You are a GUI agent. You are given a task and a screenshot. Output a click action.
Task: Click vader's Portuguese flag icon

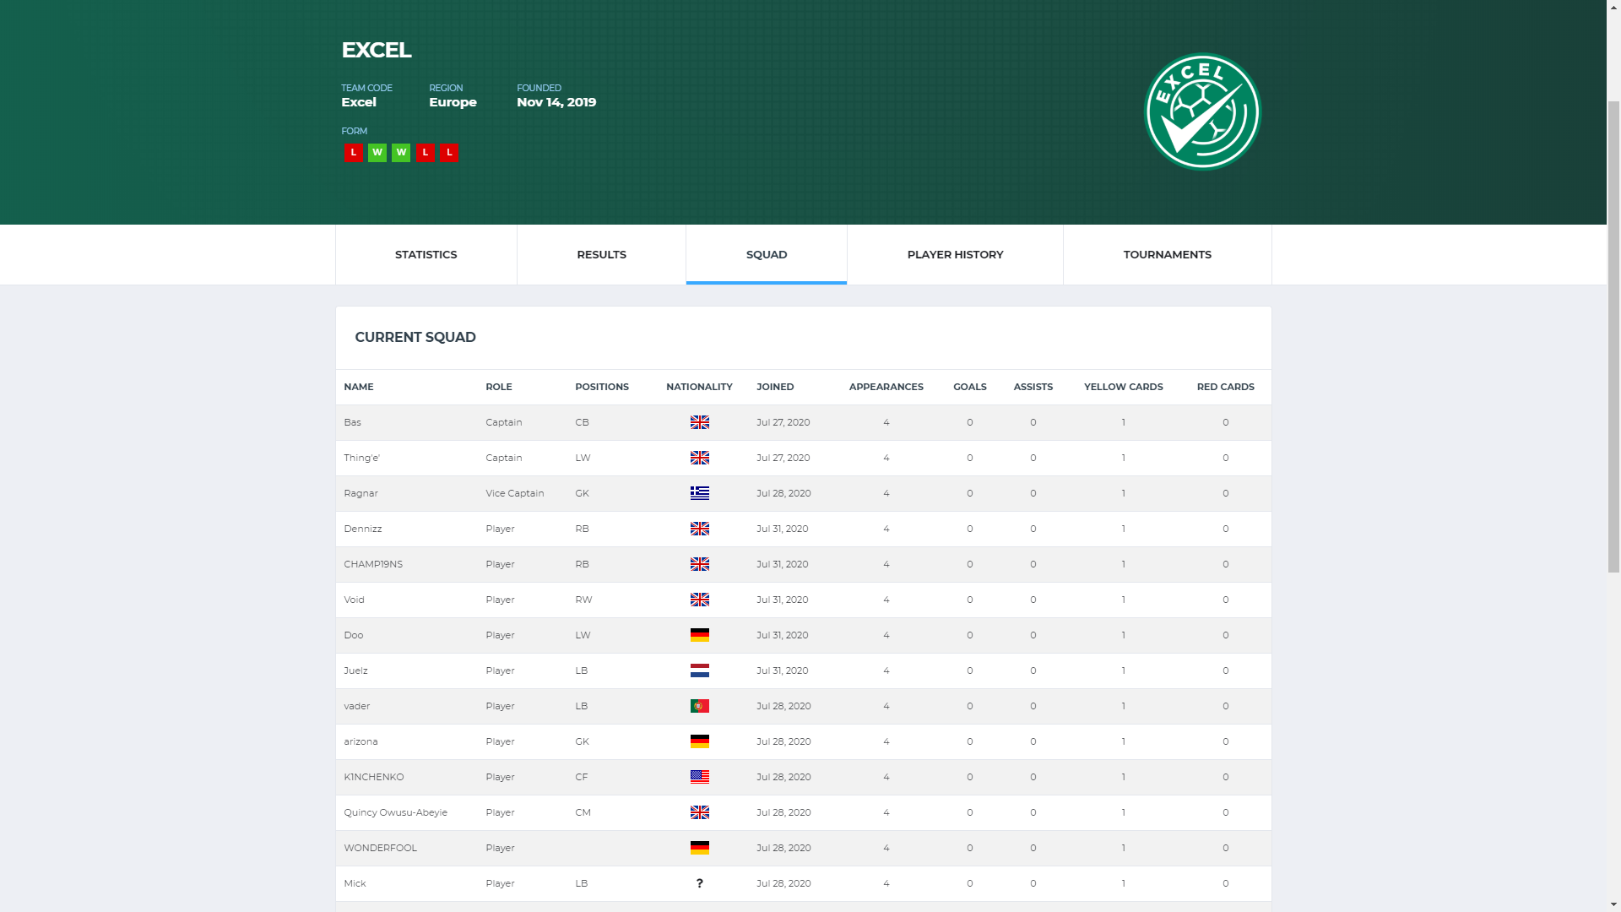click(699, 706)
